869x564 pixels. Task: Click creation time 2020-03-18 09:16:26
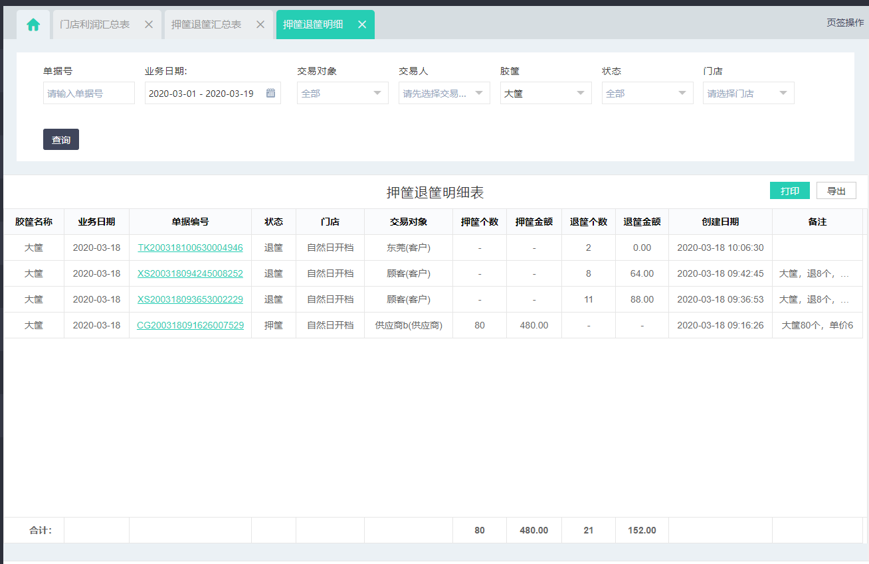pyautogui.click(x=721, y=325)
